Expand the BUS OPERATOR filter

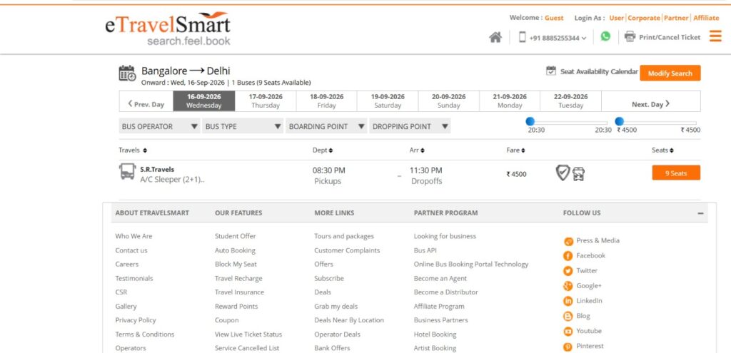pyautogui.click(x=159, y=126)
